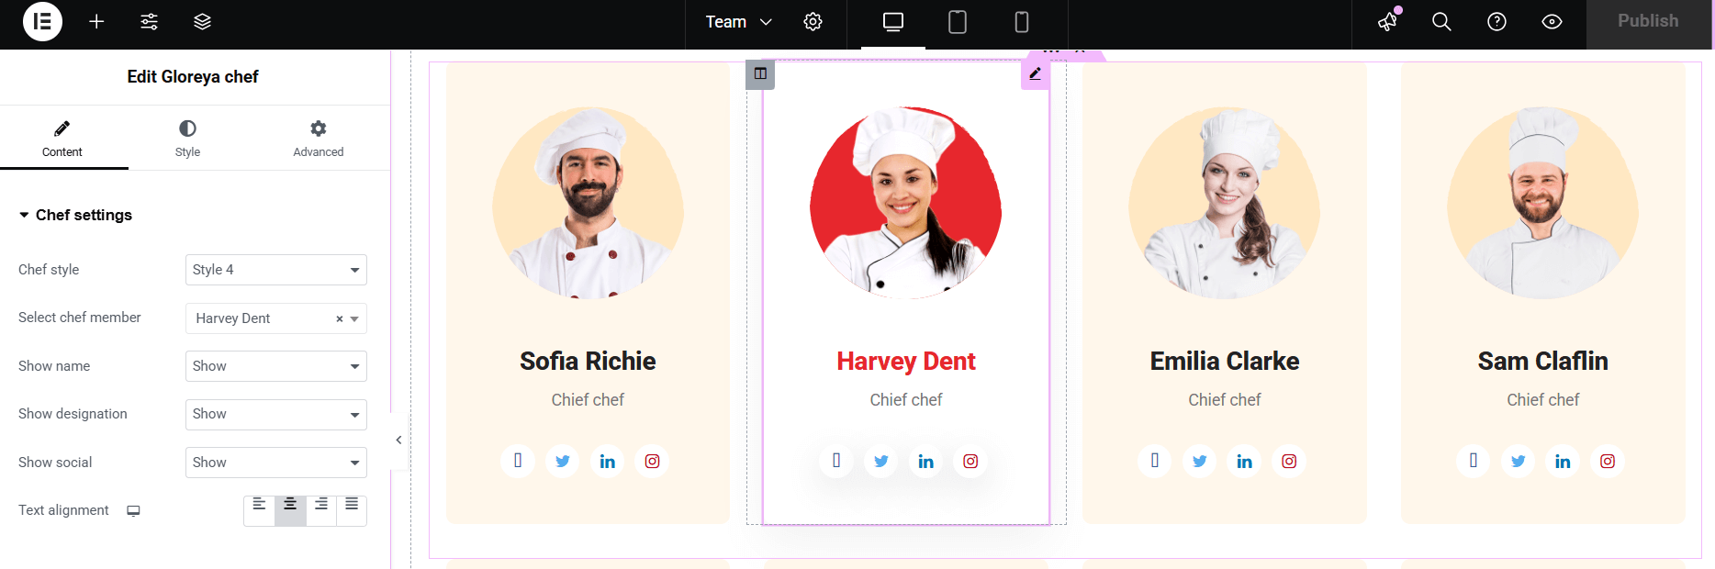
Task: Open the finder search icon
Action: [x=1441, y=21]
